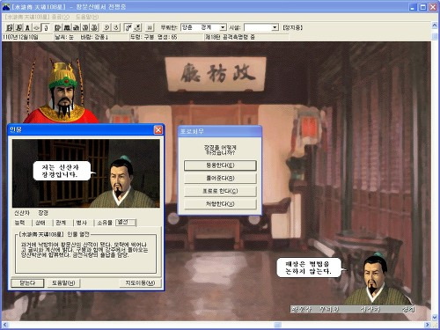Click the third toolbar icon showing a standing figure

pyautogui.click(x=27, y=27)
